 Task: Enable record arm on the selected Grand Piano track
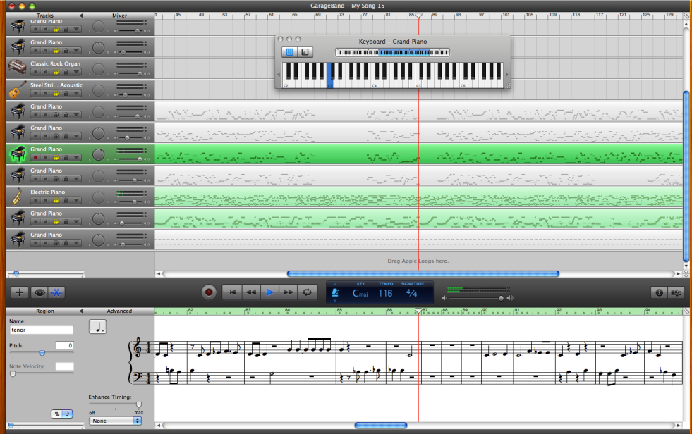click(x=35, y=157)
